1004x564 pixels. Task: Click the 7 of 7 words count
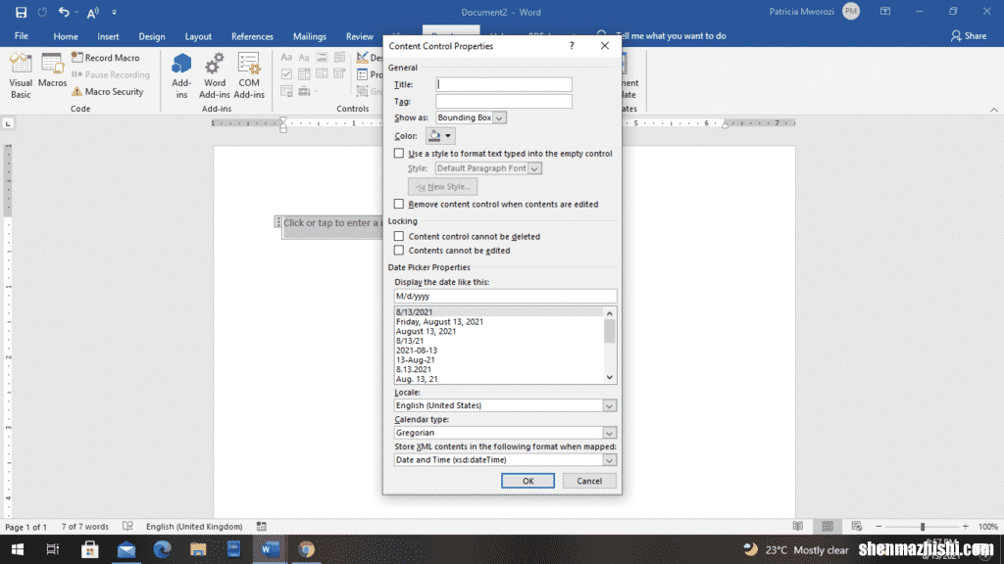tap(85, 526)
